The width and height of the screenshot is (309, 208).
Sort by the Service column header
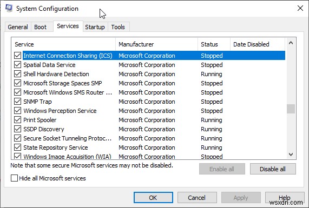coord(63,44)
